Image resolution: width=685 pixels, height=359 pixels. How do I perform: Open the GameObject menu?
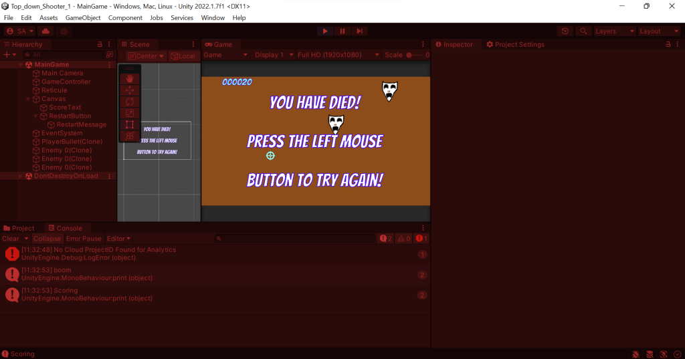point(83,18)
